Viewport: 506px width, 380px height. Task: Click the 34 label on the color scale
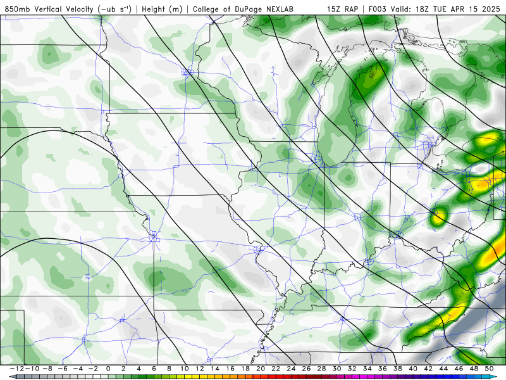367,369
